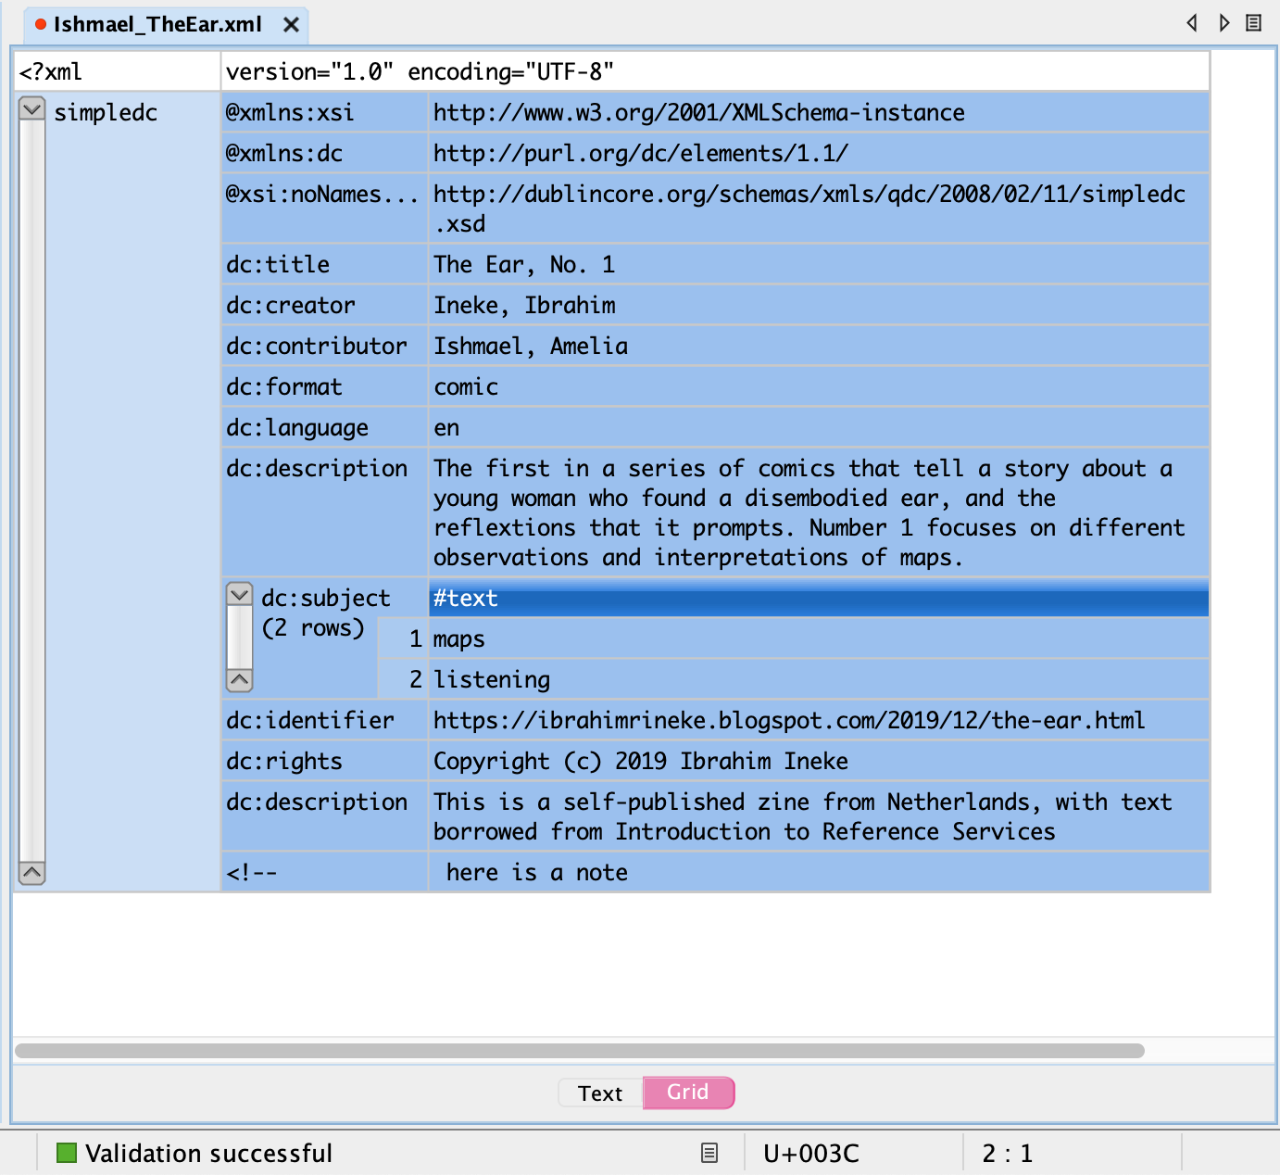1280x1175 pixels.
Task: Collapse the simpledc element at top
Action: click(32, 109)
